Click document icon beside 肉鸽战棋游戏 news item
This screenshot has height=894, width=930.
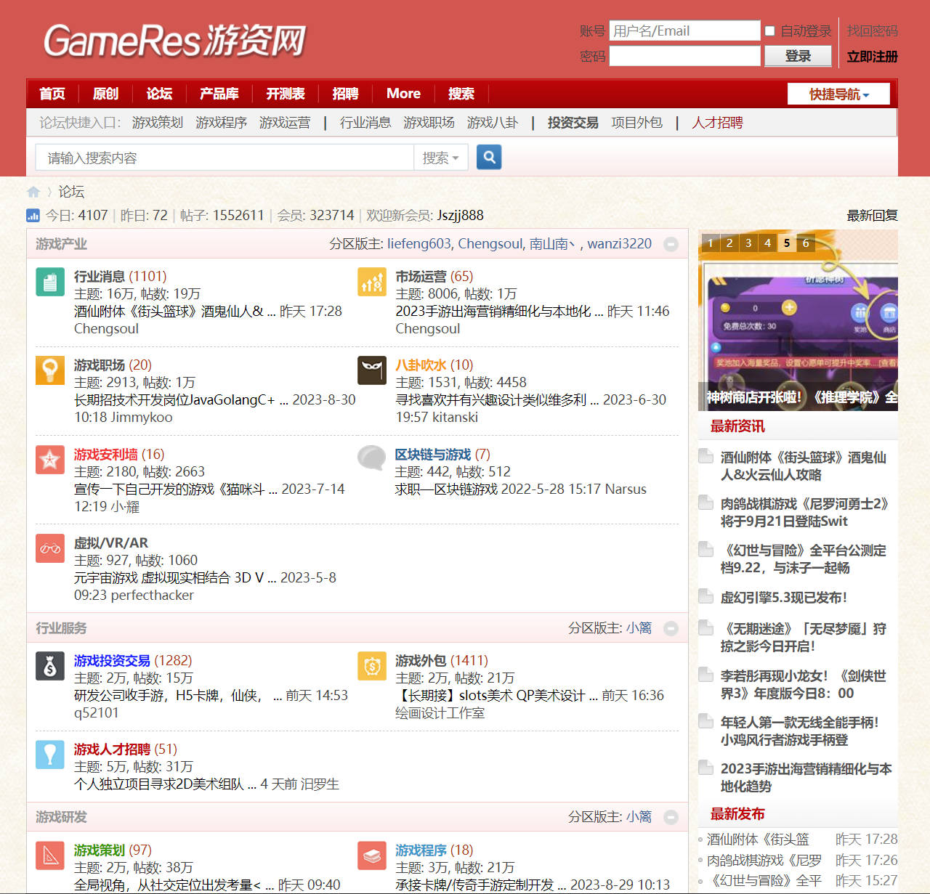tap(705, 503)
